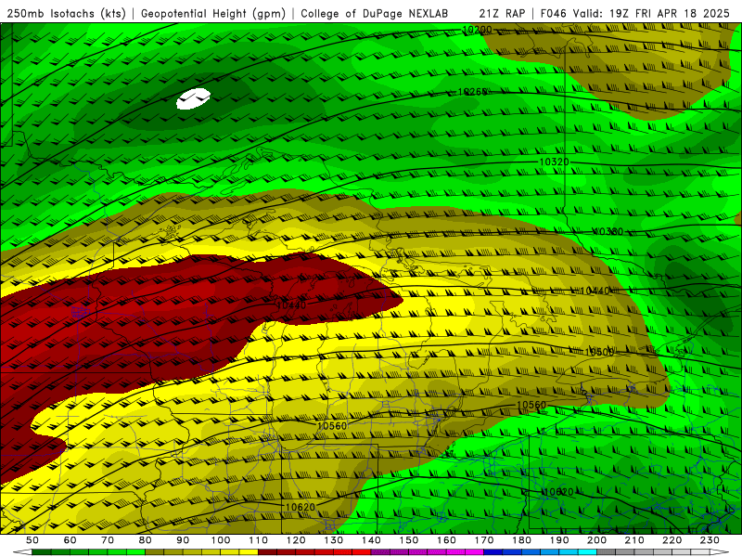Click the "F046 Valid: 19Z FRI APR 18 2025" text

[635, 13]
